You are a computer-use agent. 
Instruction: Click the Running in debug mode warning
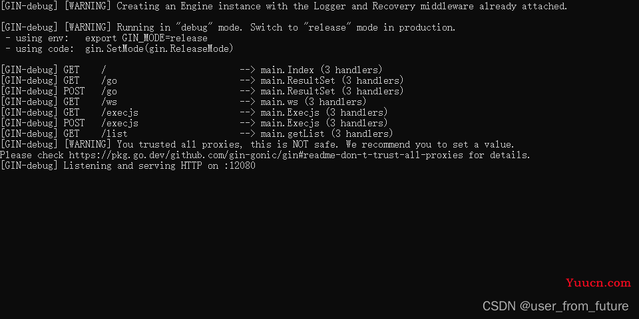228,28
